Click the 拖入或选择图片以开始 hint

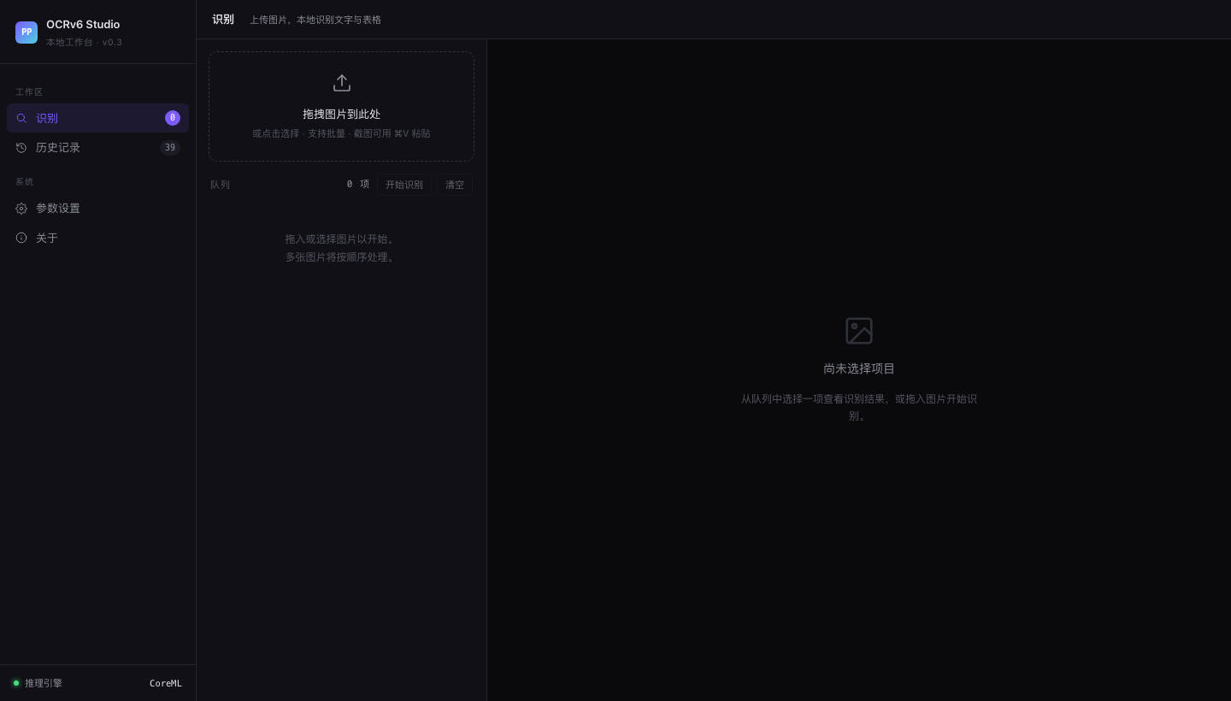click(x=341, y=239)
